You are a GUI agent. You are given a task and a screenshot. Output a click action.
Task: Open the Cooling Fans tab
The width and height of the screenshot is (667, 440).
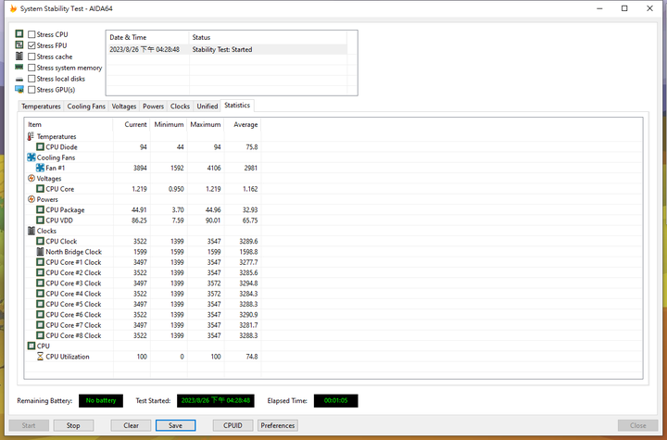tap(86, 106)
